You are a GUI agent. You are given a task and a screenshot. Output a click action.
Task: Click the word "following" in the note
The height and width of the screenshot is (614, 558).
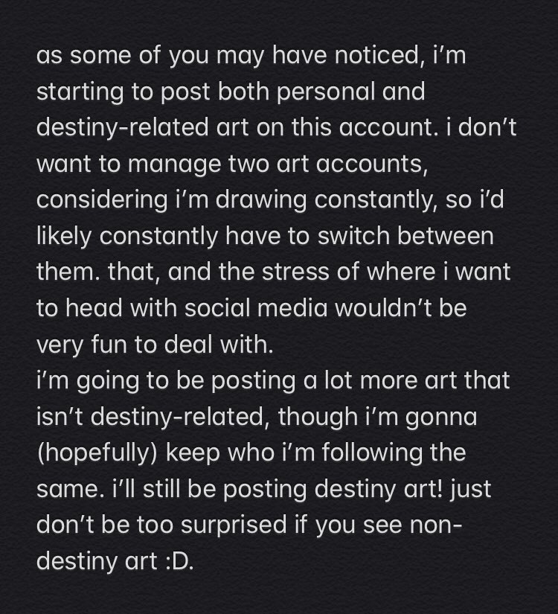(373, 453)
